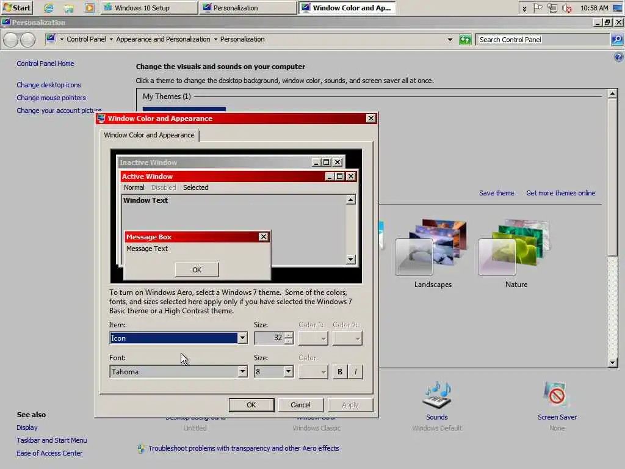Open Change your account picture link
Screen dimensions: 625x469
tap(59, 111)
